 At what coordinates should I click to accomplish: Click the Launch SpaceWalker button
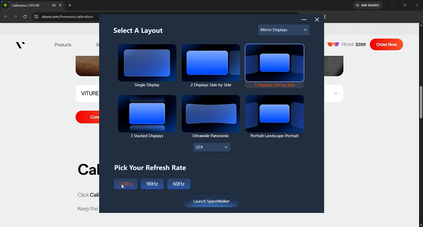(211, 201)
